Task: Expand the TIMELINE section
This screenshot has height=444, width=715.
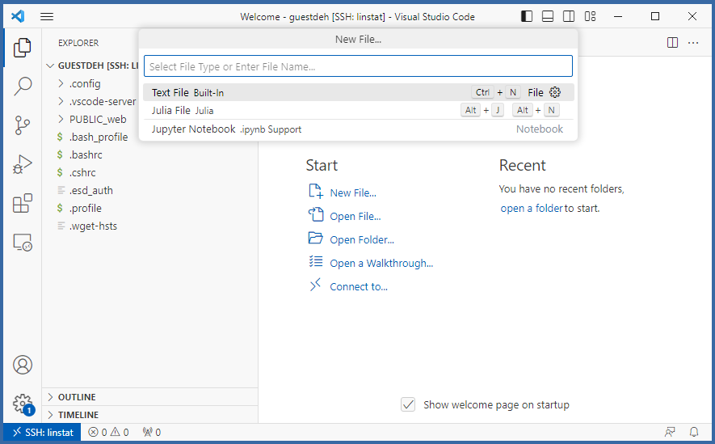Action: (78, 415)
